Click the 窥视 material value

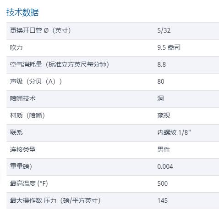click(x=164, y=115)
